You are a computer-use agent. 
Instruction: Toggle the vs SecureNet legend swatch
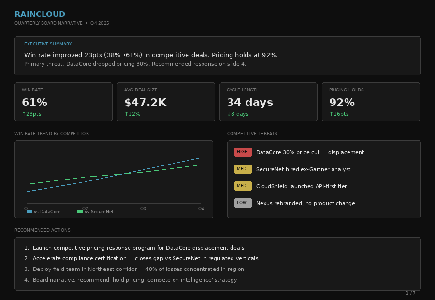pos(80,212)
